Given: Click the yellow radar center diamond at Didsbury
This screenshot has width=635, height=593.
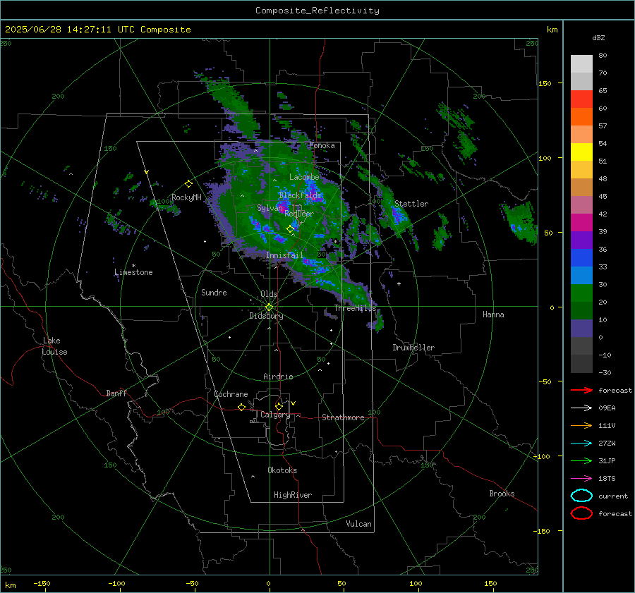Looking at the screenshot, I should (x=269, y=307).
